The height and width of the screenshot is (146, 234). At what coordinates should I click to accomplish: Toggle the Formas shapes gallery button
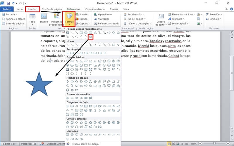pos(69,19)
